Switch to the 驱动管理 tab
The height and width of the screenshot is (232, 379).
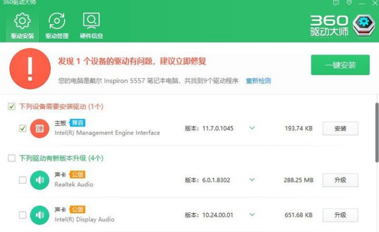(x=57, y=26)
